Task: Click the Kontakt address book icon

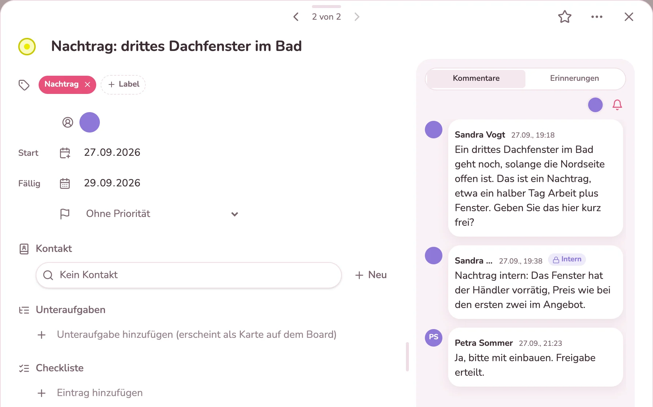Action: [x=24, y=249]
